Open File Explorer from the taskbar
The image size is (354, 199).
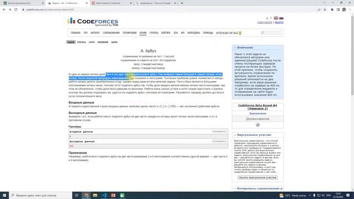point(95,195)
